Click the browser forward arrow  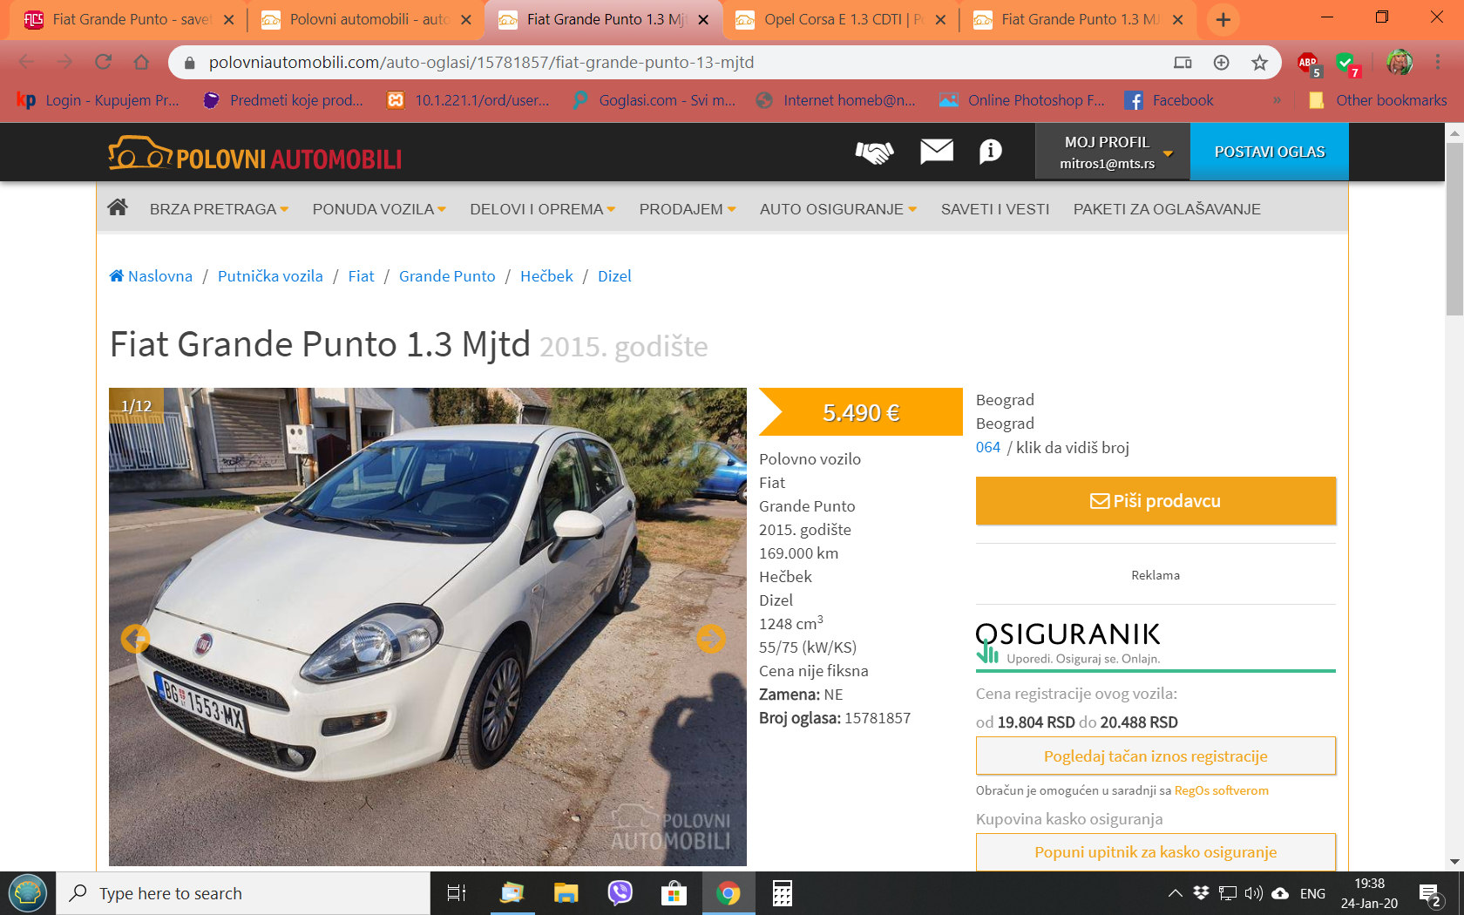tap(65, 62)
